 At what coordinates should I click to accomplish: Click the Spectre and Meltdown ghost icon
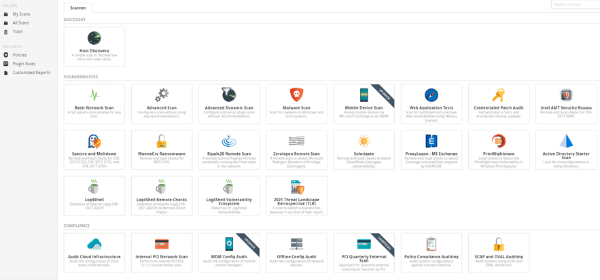[94, 141]
